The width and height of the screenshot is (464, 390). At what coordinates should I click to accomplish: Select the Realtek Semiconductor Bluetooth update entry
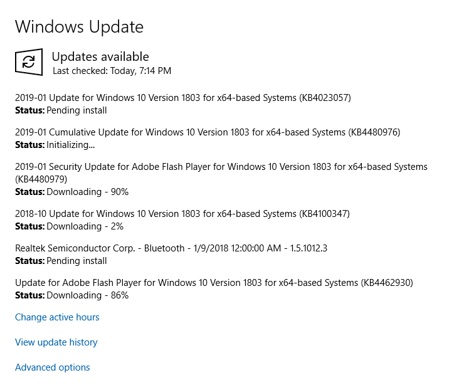[171, 248]
